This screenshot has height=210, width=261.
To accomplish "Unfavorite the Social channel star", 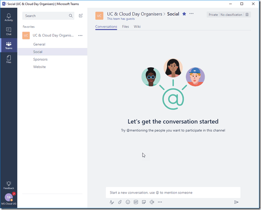I will (184, 14).
